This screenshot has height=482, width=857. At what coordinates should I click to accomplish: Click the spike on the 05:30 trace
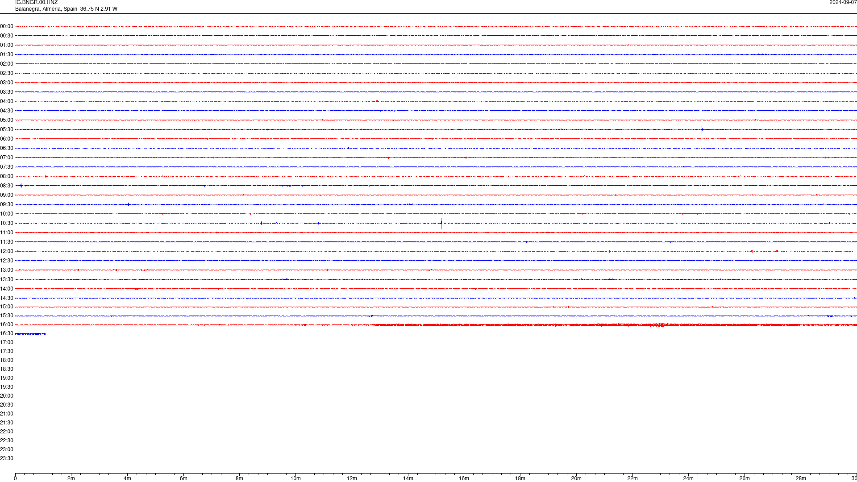[x=702, y=129]
